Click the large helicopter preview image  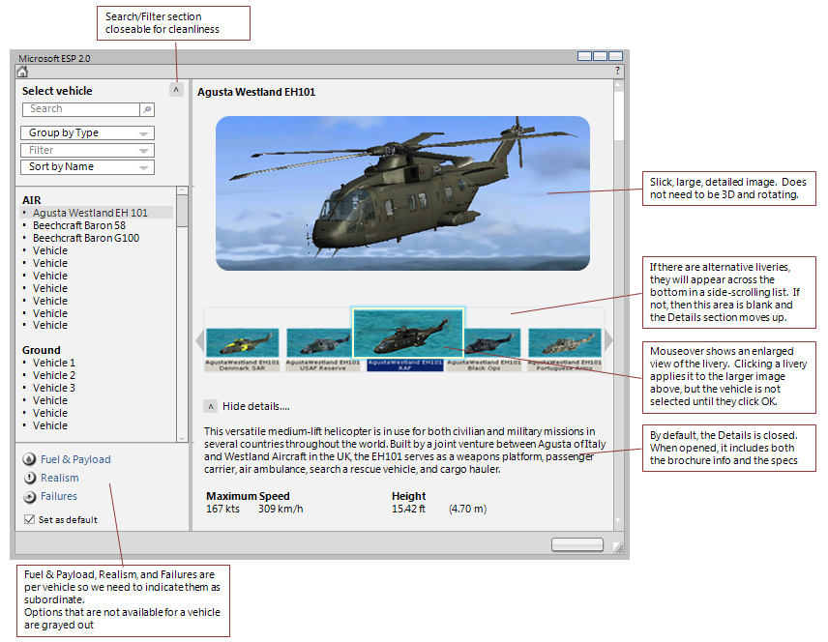(402, 193)
